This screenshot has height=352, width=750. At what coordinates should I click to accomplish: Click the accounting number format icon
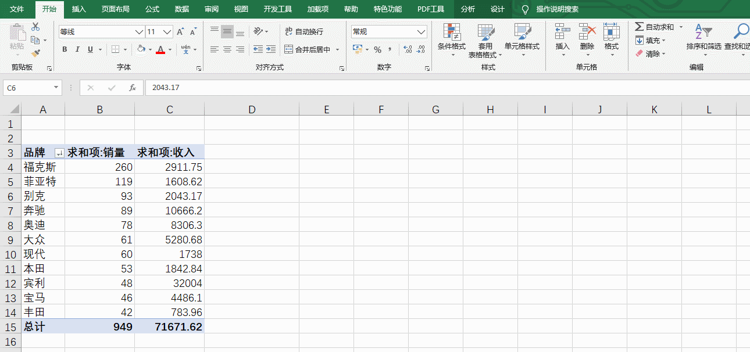pyautogui.click(x=358, y=49)
